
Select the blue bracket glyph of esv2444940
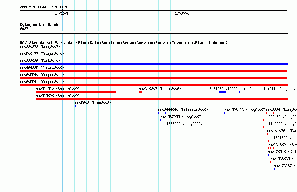click(162, 113)
